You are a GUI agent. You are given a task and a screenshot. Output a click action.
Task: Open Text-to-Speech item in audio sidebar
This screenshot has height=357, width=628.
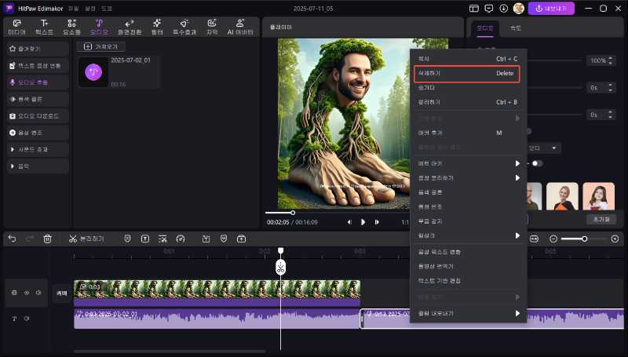[38, 66]
